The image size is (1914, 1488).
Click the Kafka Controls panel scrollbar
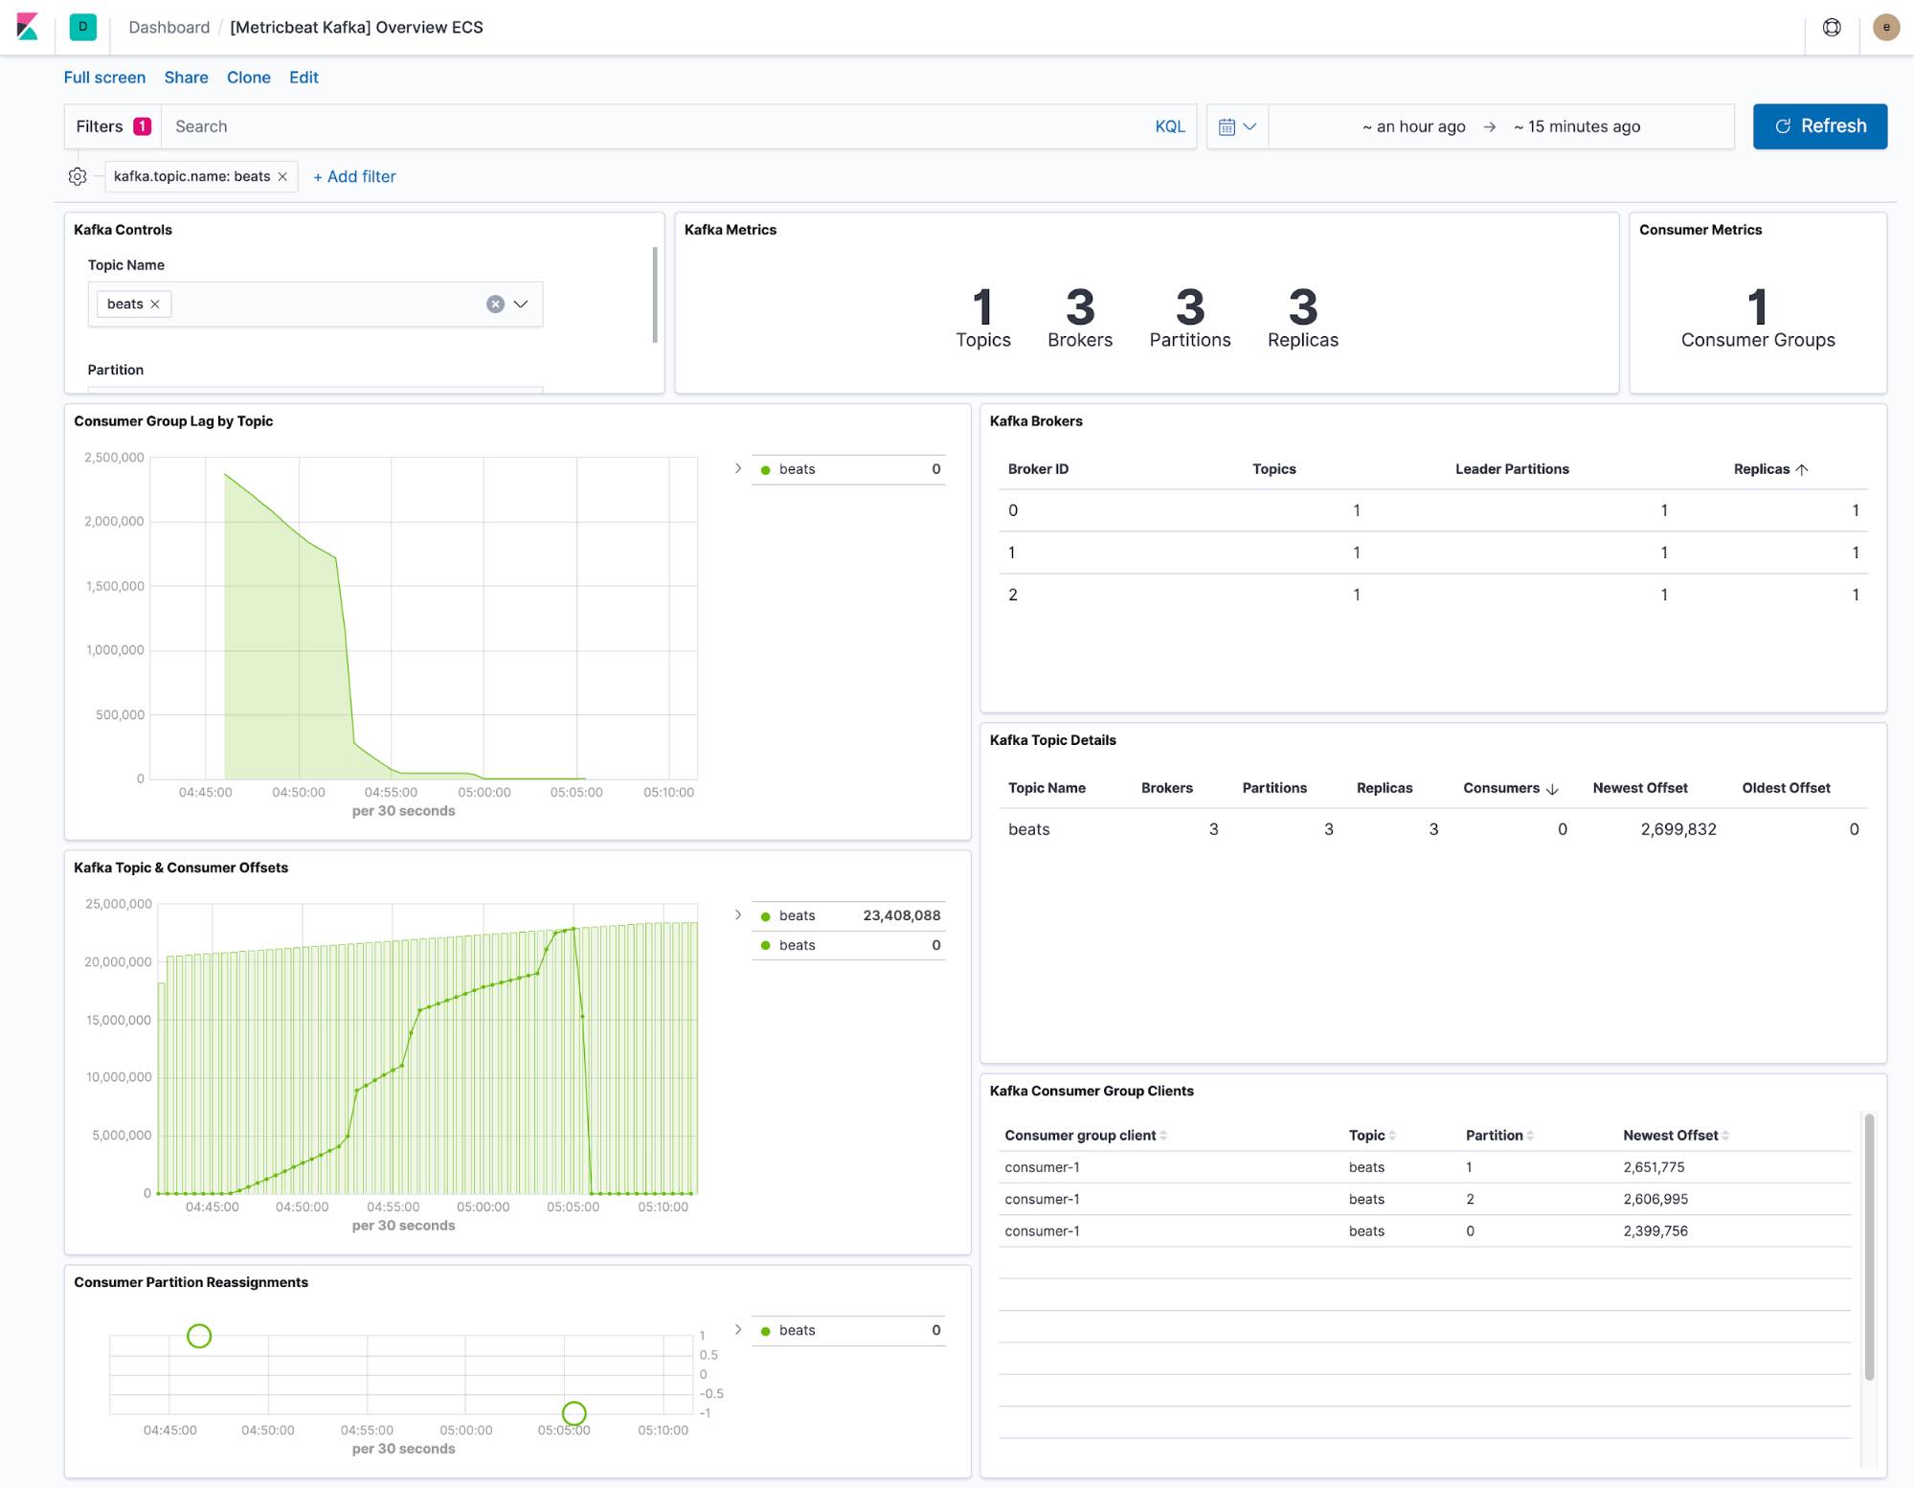click(x=655, y=295)
